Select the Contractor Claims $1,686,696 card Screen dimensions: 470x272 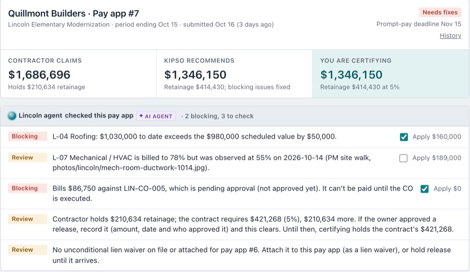tap(78, 74)
